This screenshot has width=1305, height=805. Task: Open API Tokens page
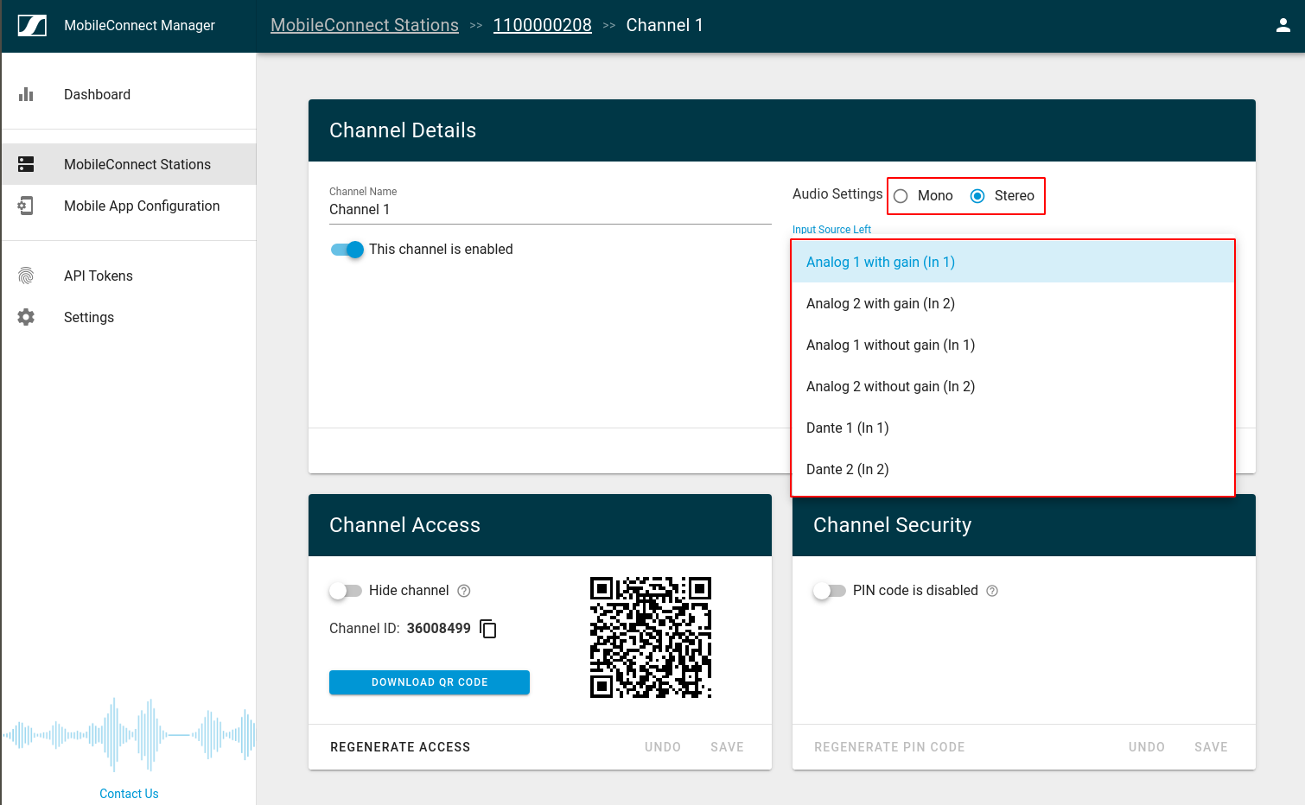pos(129,276)
